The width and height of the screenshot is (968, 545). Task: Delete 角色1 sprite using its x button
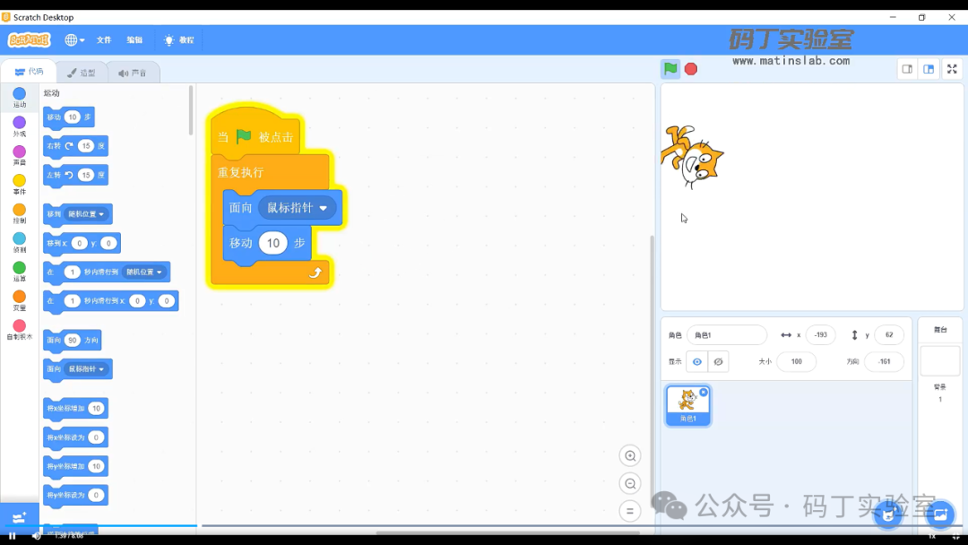[x=704, y=393]
